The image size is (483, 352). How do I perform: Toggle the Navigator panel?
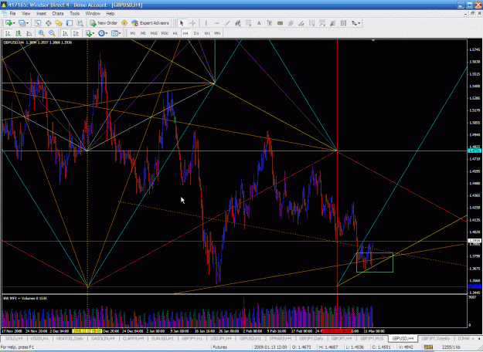59,23
